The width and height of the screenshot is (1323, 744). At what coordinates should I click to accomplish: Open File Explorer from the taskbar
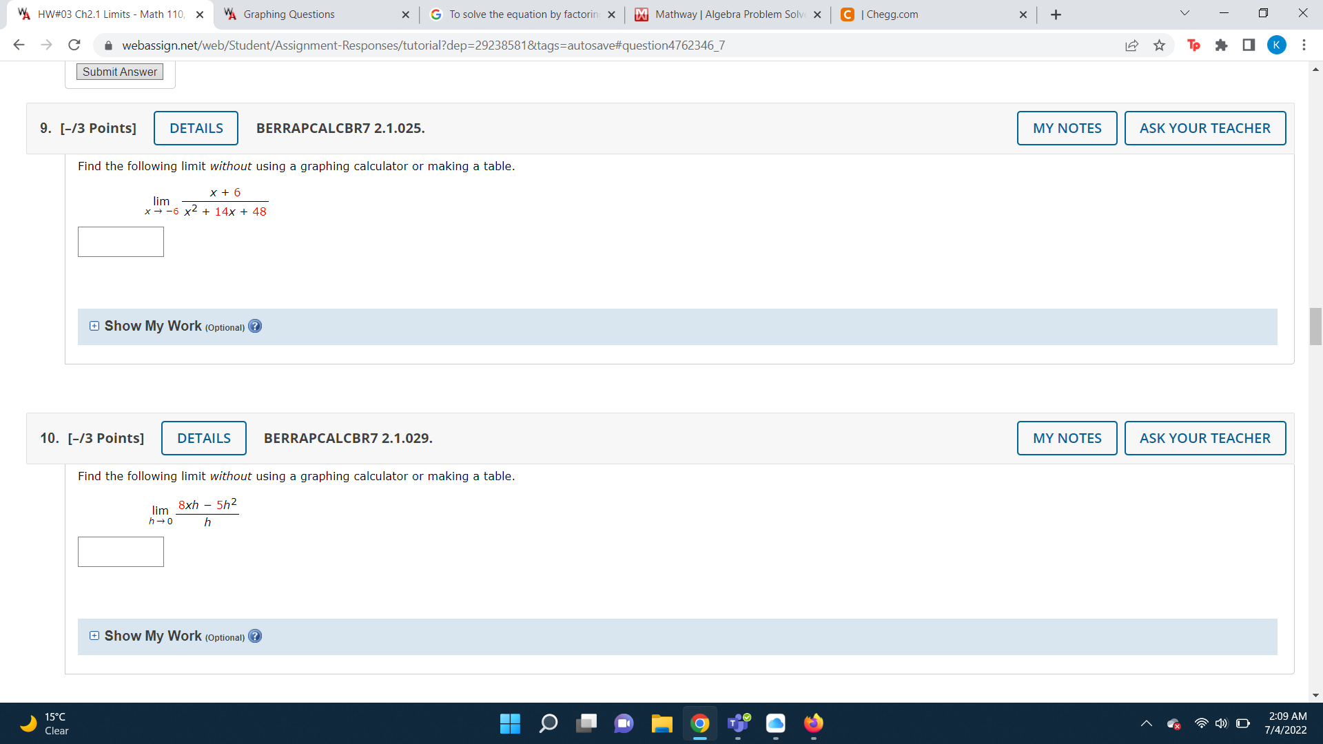pyautogui.click(x=661, y=723)
